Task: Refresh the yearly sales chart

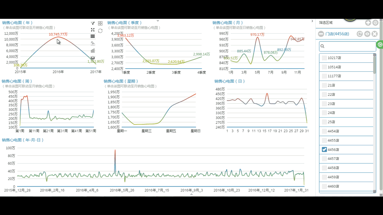Action: tap(100, 31)
